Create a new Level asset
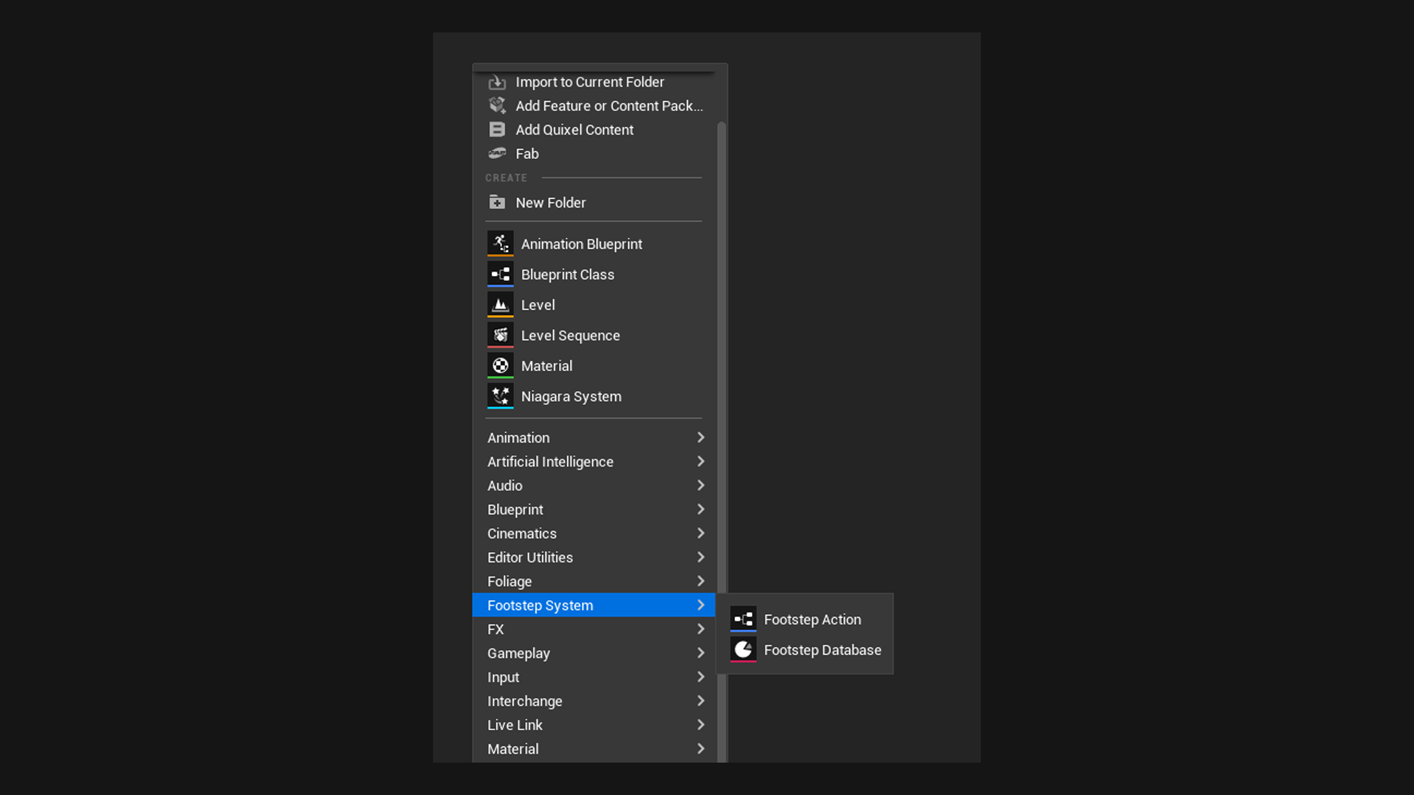 tap(594, 305)
